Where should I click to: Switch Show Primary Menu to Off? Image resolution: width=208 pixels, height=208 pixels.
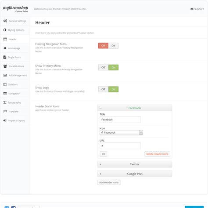(103, 67)
